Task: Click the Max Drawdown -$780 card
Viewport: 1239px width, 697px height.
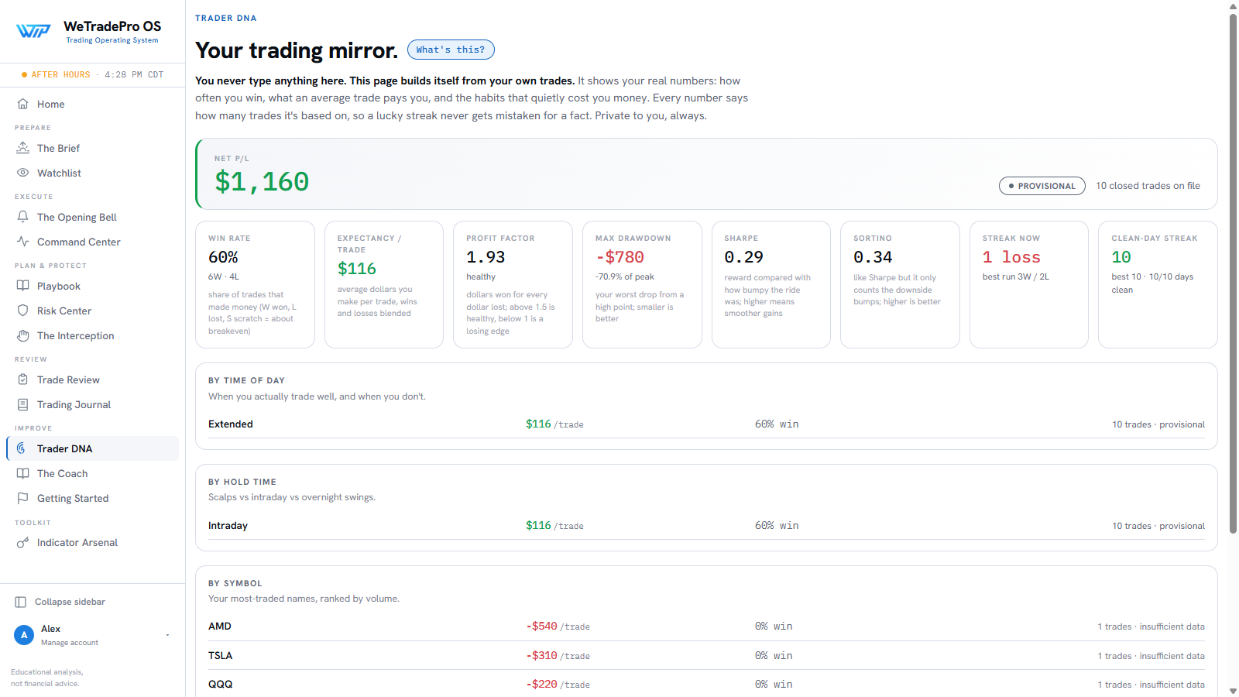Action: (642, 284)
